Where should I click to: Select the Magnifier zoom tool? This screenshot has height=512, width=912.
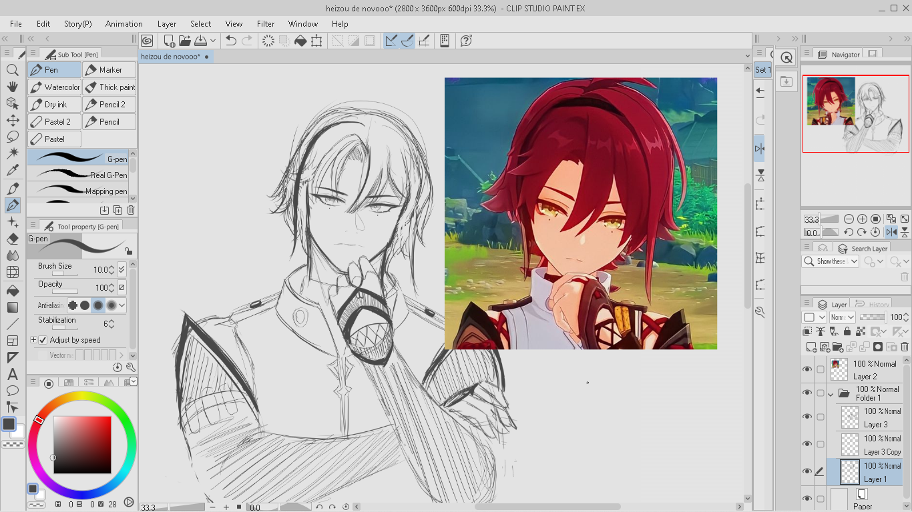pos(12,70)
